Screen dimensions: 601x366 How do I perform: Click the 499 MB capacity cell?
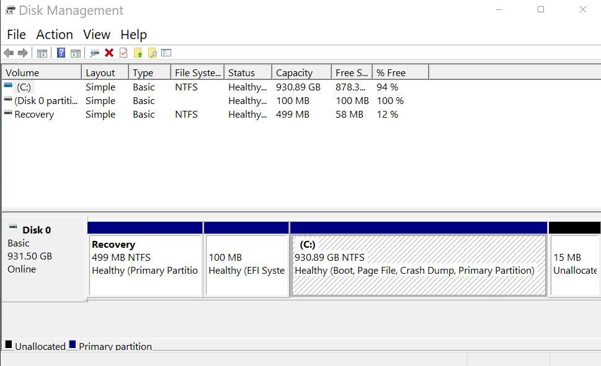pyautogui.click(x=293, y=115)
